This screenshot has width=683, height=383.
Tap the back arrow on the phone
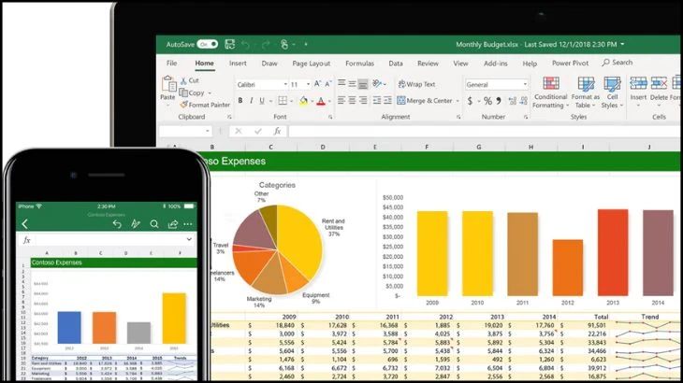click(x=25, y=224)
